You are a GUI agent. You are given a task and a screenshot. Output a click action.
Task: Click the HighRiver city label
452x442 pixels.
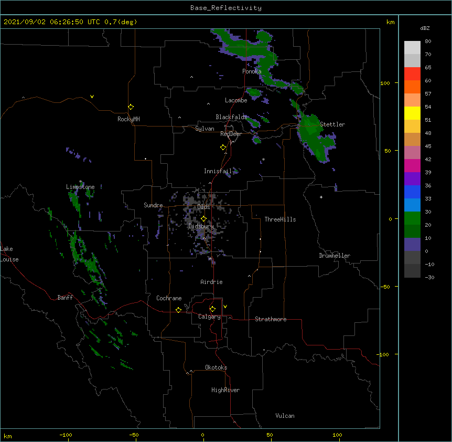point(225,390)
